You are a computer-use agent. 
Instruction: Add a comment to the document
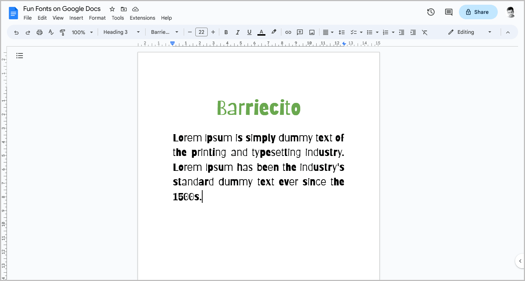pyautogui.click(x=300, y=32)
